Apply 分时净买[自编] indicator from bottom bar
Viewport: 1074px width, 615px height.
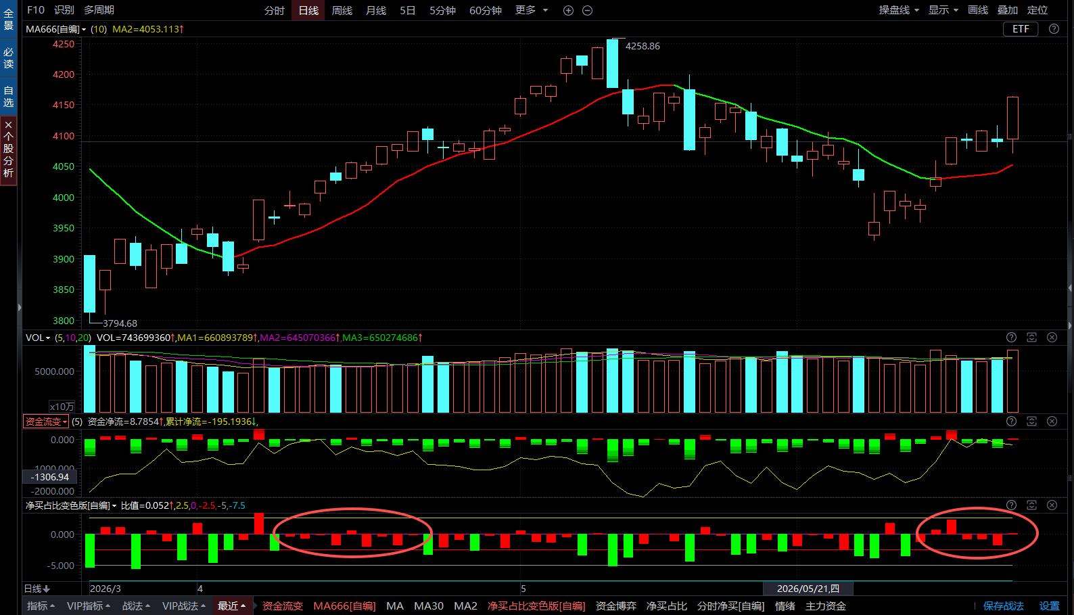730,606
